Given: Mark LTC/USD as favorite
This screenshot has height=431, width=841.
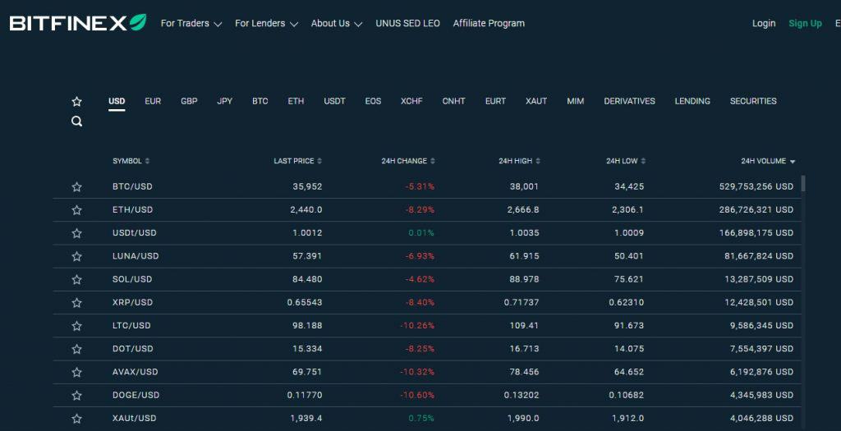Looking at the screenshot, I should coord(76,326).
